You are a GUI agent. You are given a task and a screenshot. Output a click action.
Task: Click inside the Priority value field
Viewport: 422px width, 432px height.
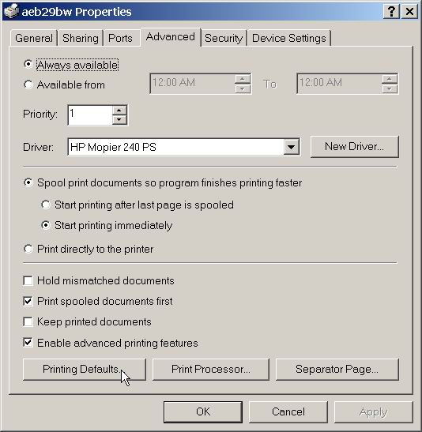pyautogui.click(x=90, y=115)
